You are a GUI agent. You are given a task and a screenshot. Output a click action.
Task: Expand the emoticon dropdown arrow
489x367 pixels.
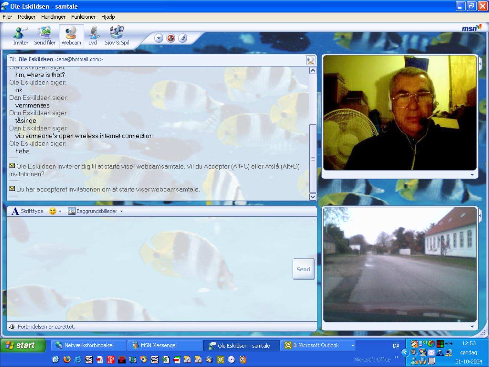(60, 211)
